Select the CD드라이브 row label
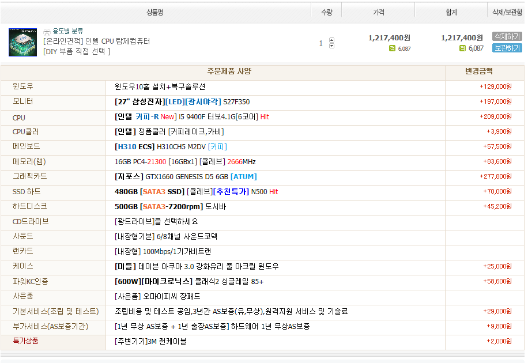The width and height of the screenshot is (528, 363). click(x=31, y=222)
